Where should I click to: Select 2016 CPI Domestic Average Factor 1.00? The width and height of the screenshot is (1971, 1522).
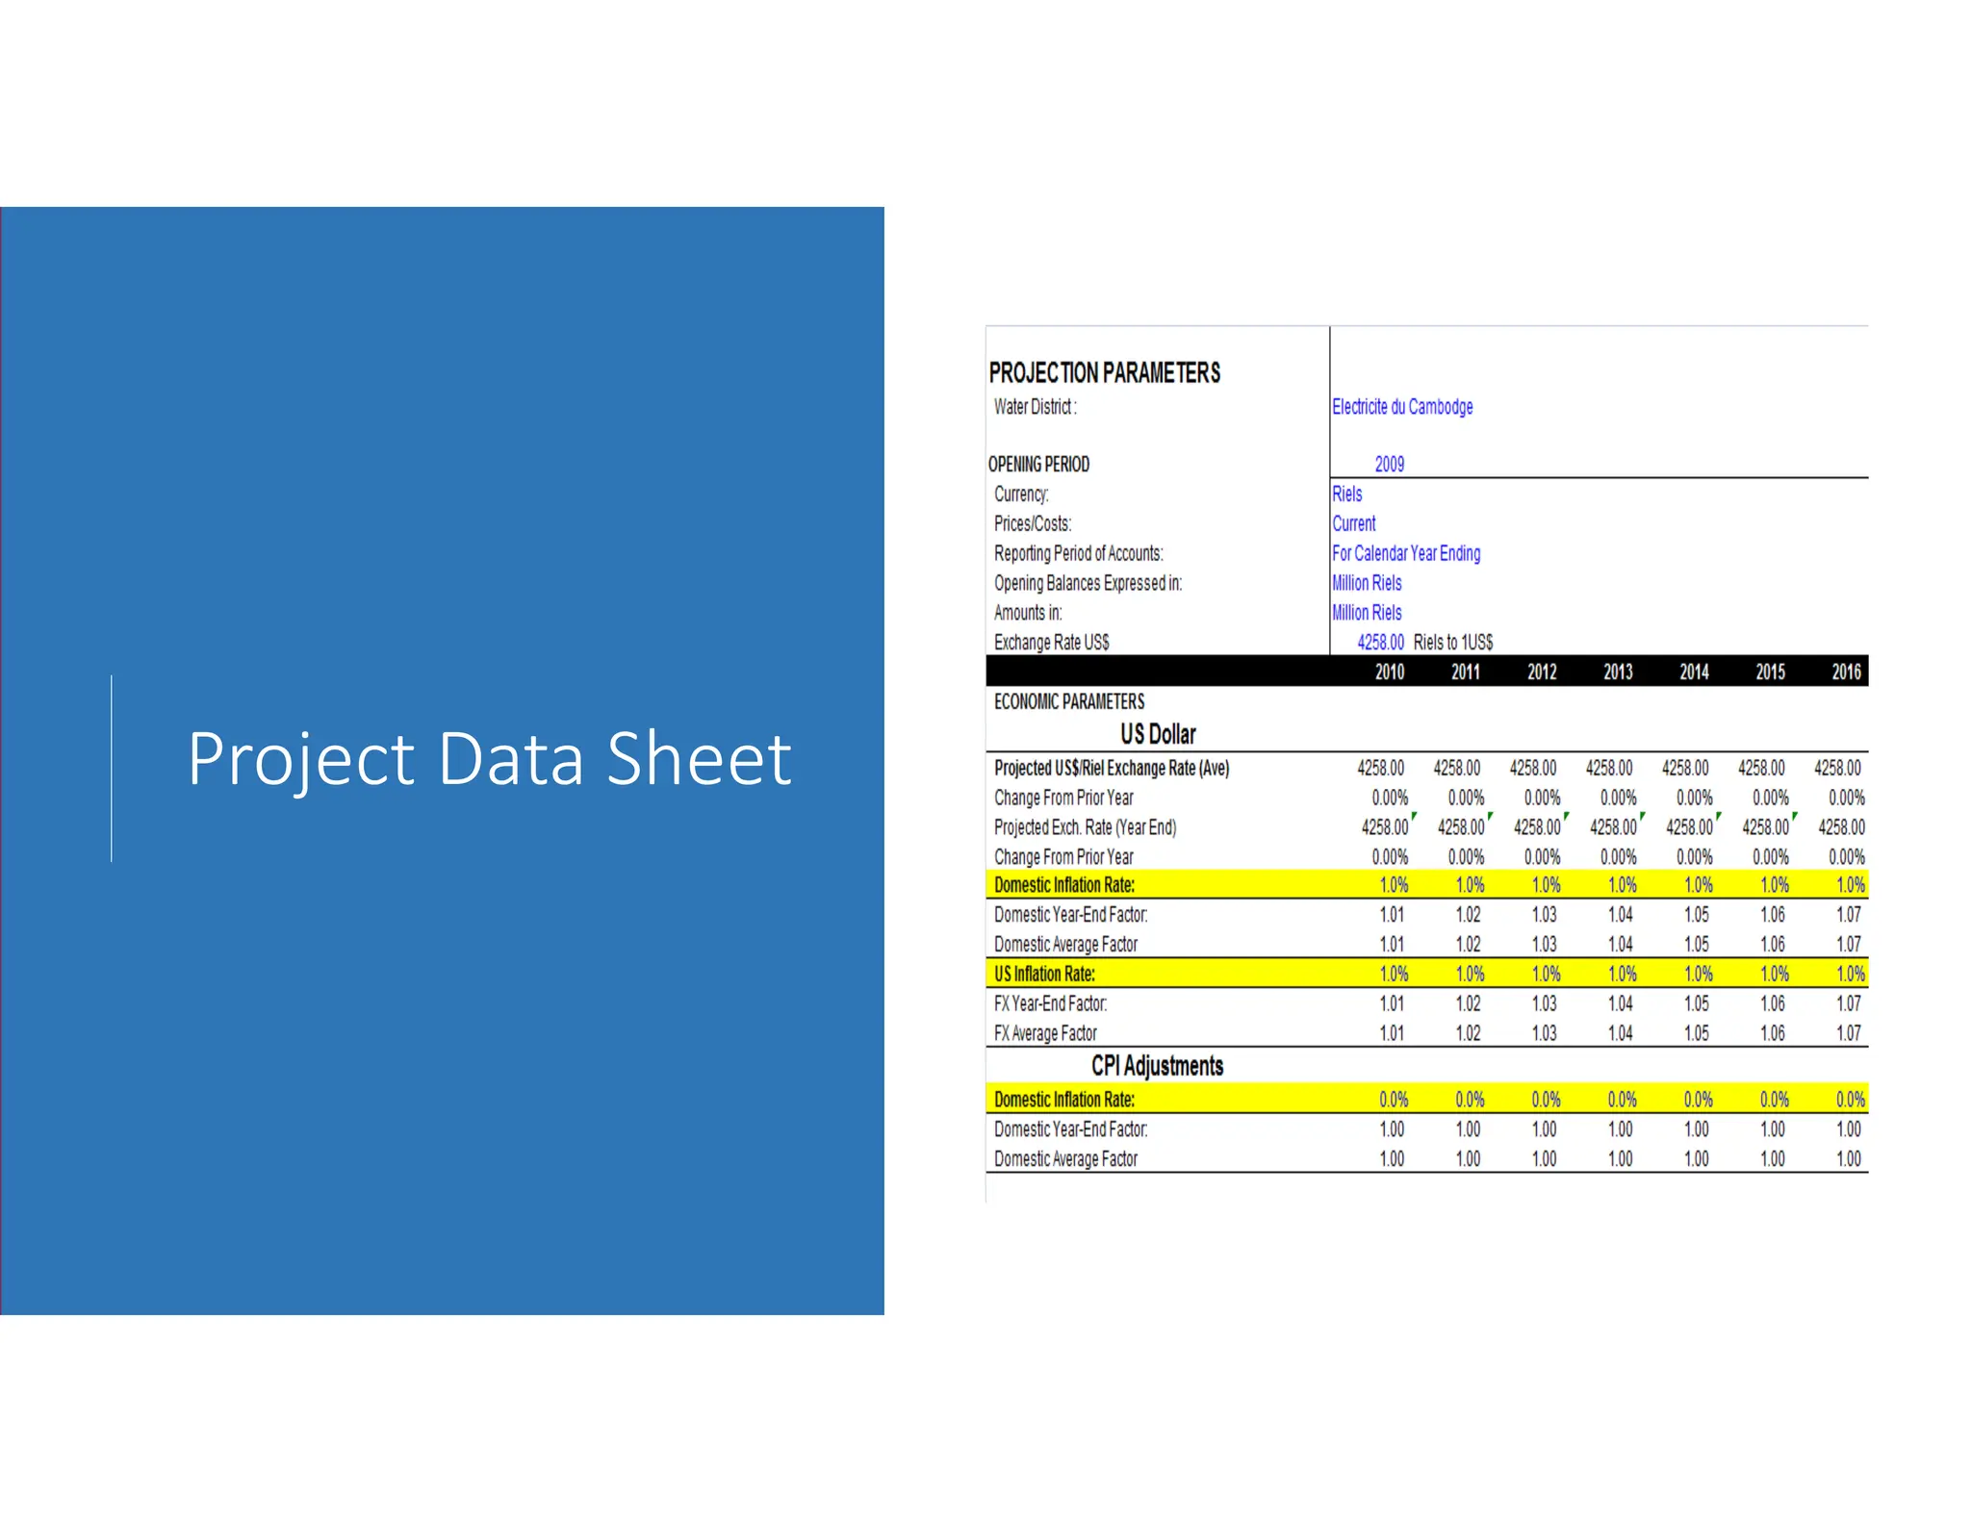[x=1849, y=1159]
